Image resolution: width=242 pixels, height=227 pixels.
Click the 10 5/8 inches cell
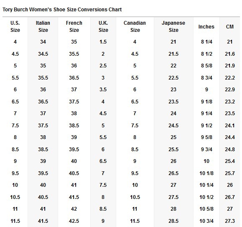pos(206,209)
